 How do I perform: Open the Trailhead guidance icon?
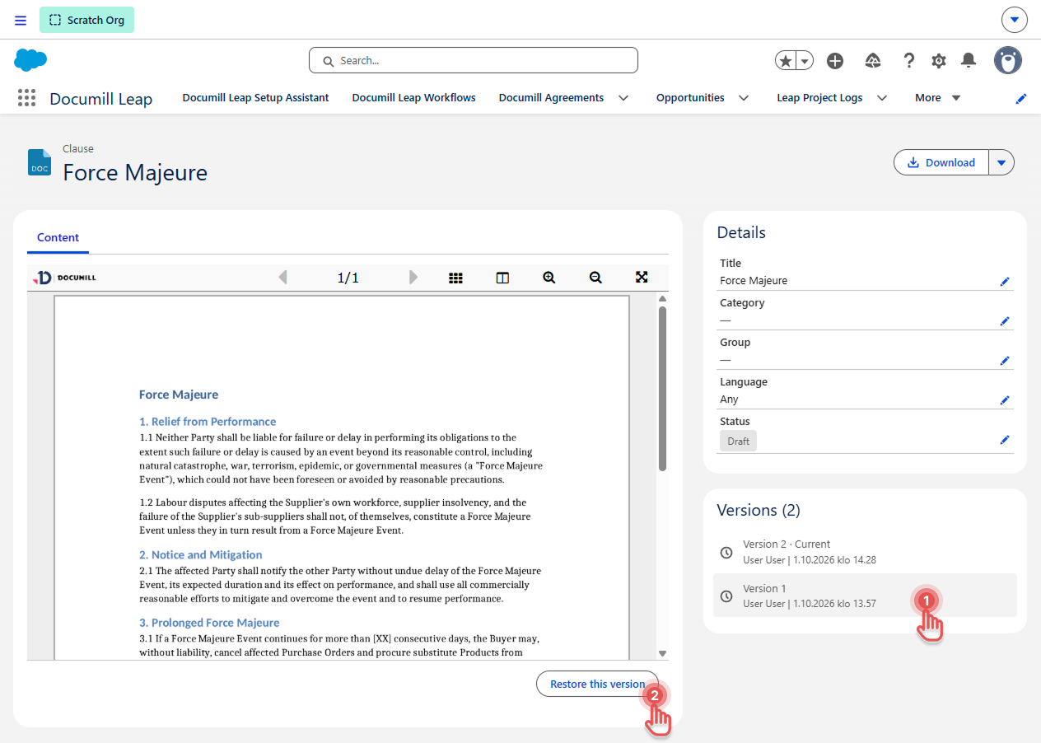coord(873,60)
